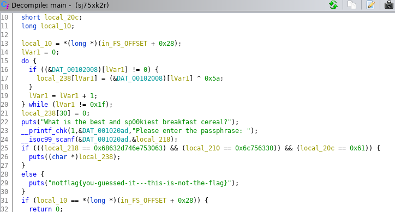Open the pencil notepad export icon
This screenshot has width=395, height=212.
coord(370,5)
